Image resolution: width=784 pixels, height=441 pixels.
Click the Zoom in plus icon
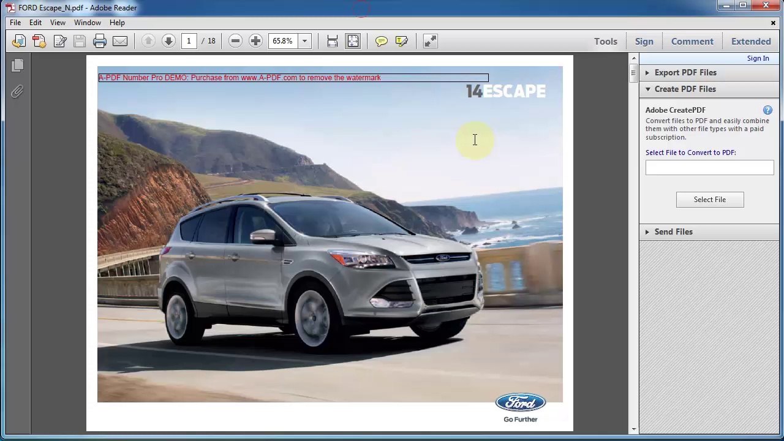(255, 41)
